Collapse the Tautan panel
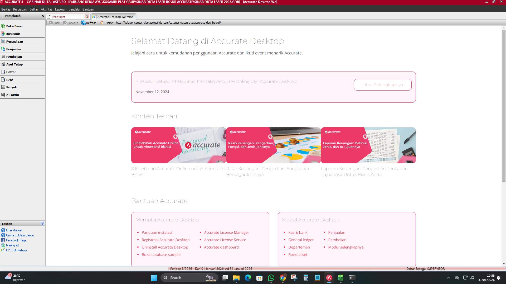Viewport: 506px width, 284px height. pos(42,223)
